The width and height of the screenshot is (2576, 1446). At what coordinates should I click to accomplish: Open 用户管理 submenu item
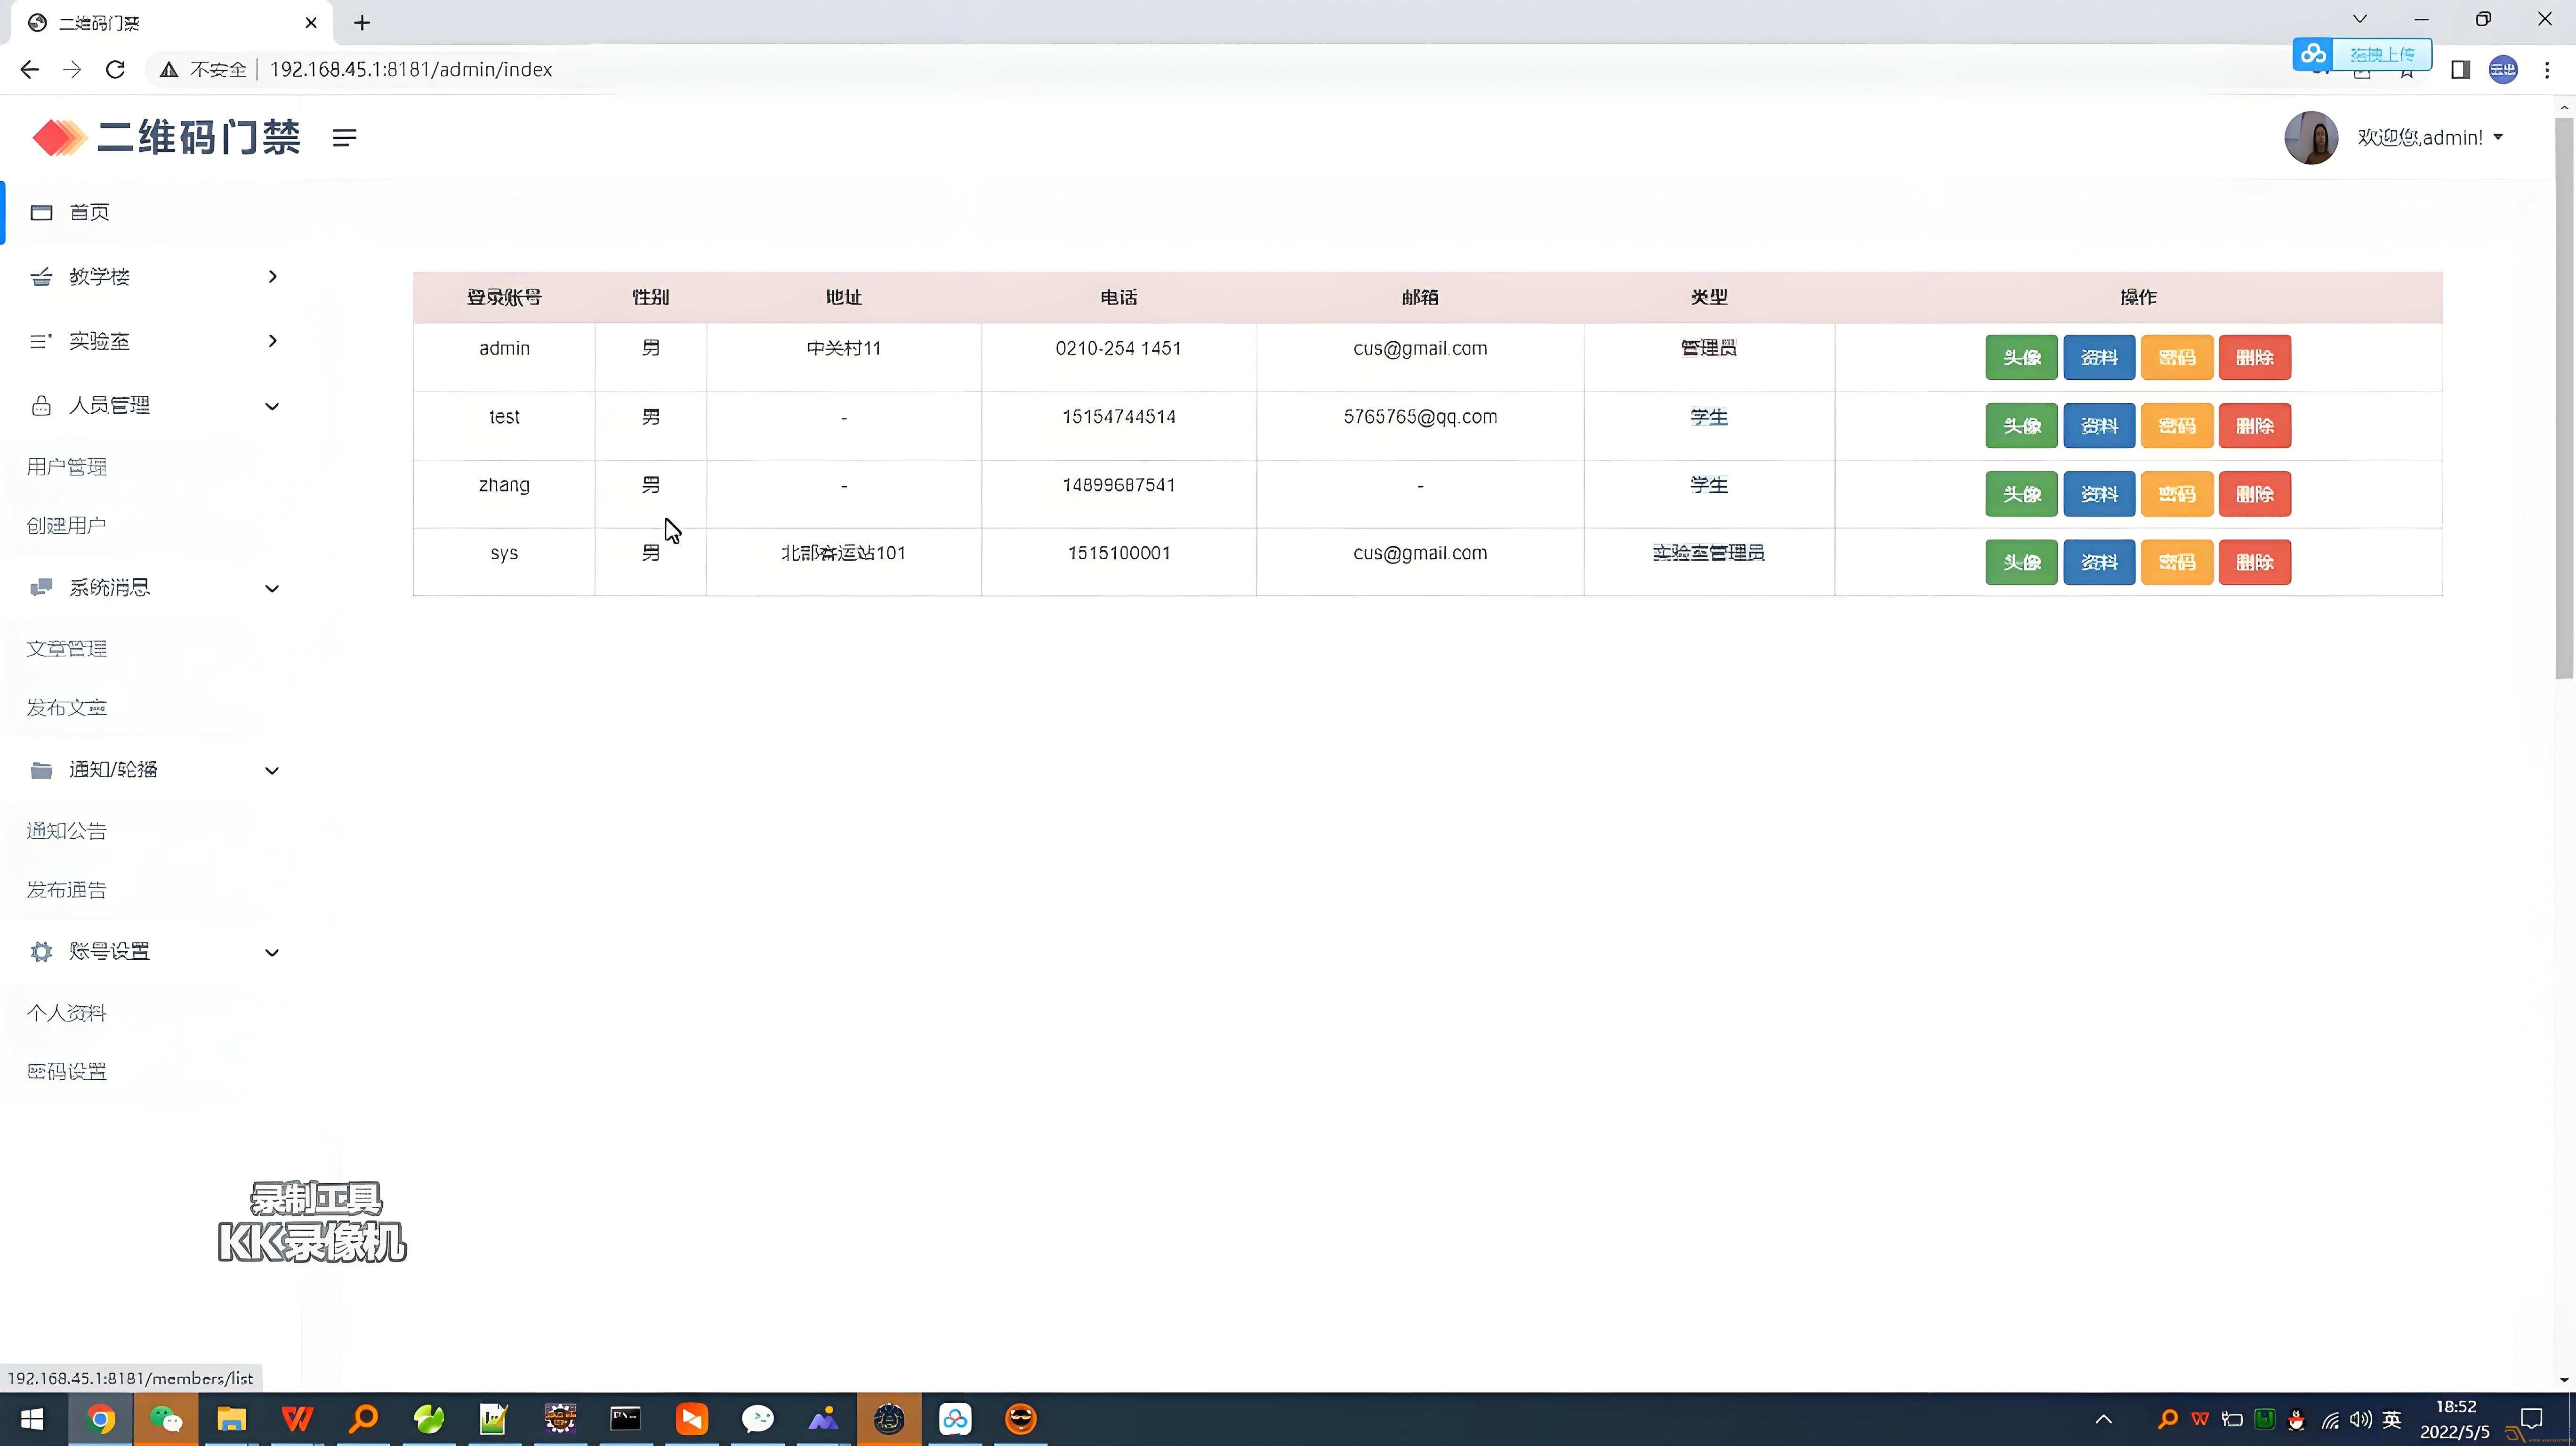67,467
